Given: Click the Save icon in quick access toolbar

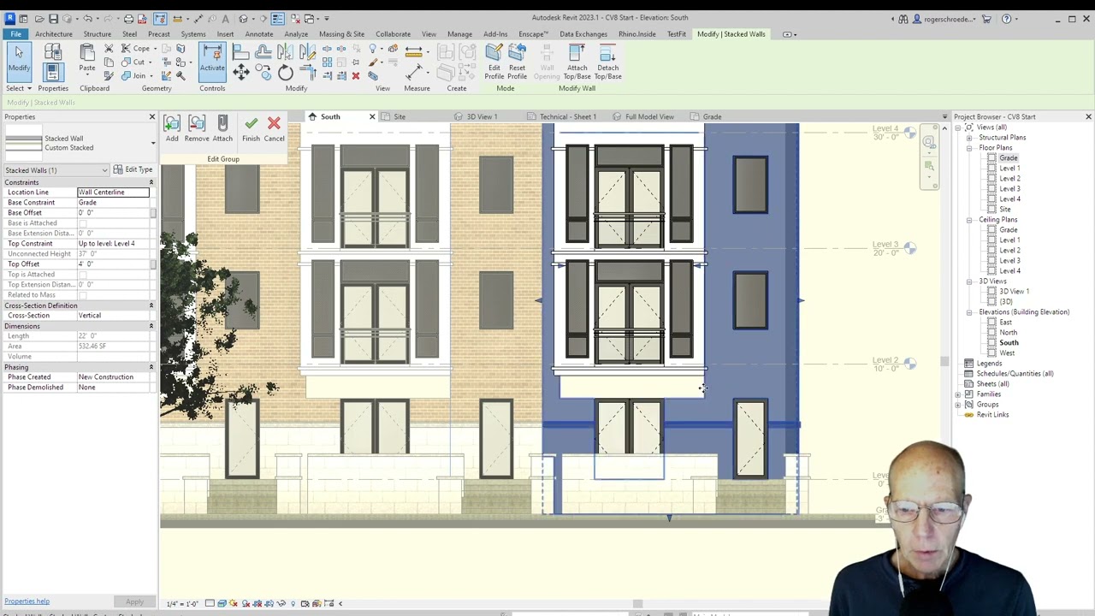Looking at the screenshot, I should point(53,18).
